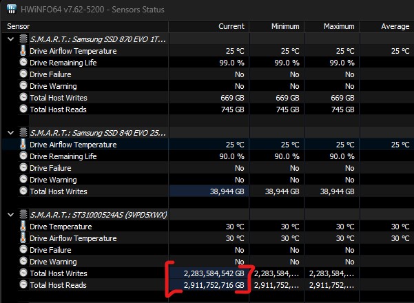Click thermometer icon of ST31000524AS Drive Temperature
414x303 pixels.
coord(23,226)
